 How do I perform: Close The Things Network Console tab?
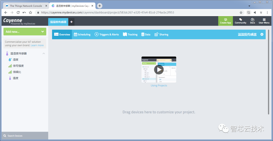pos(46,6)
